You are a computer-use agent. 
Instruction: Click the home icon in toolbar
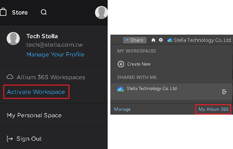point(153,40)
